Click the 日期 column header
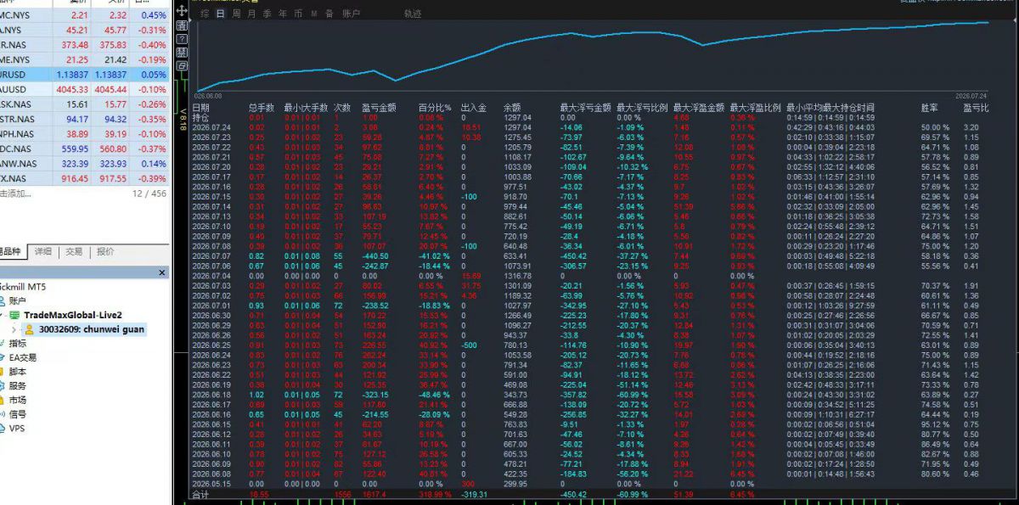Image resolution: width=1019 pixels, height=505 pixels. coord(201,109)
